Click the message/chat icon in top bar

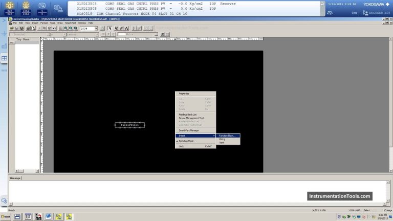point(58,8)
